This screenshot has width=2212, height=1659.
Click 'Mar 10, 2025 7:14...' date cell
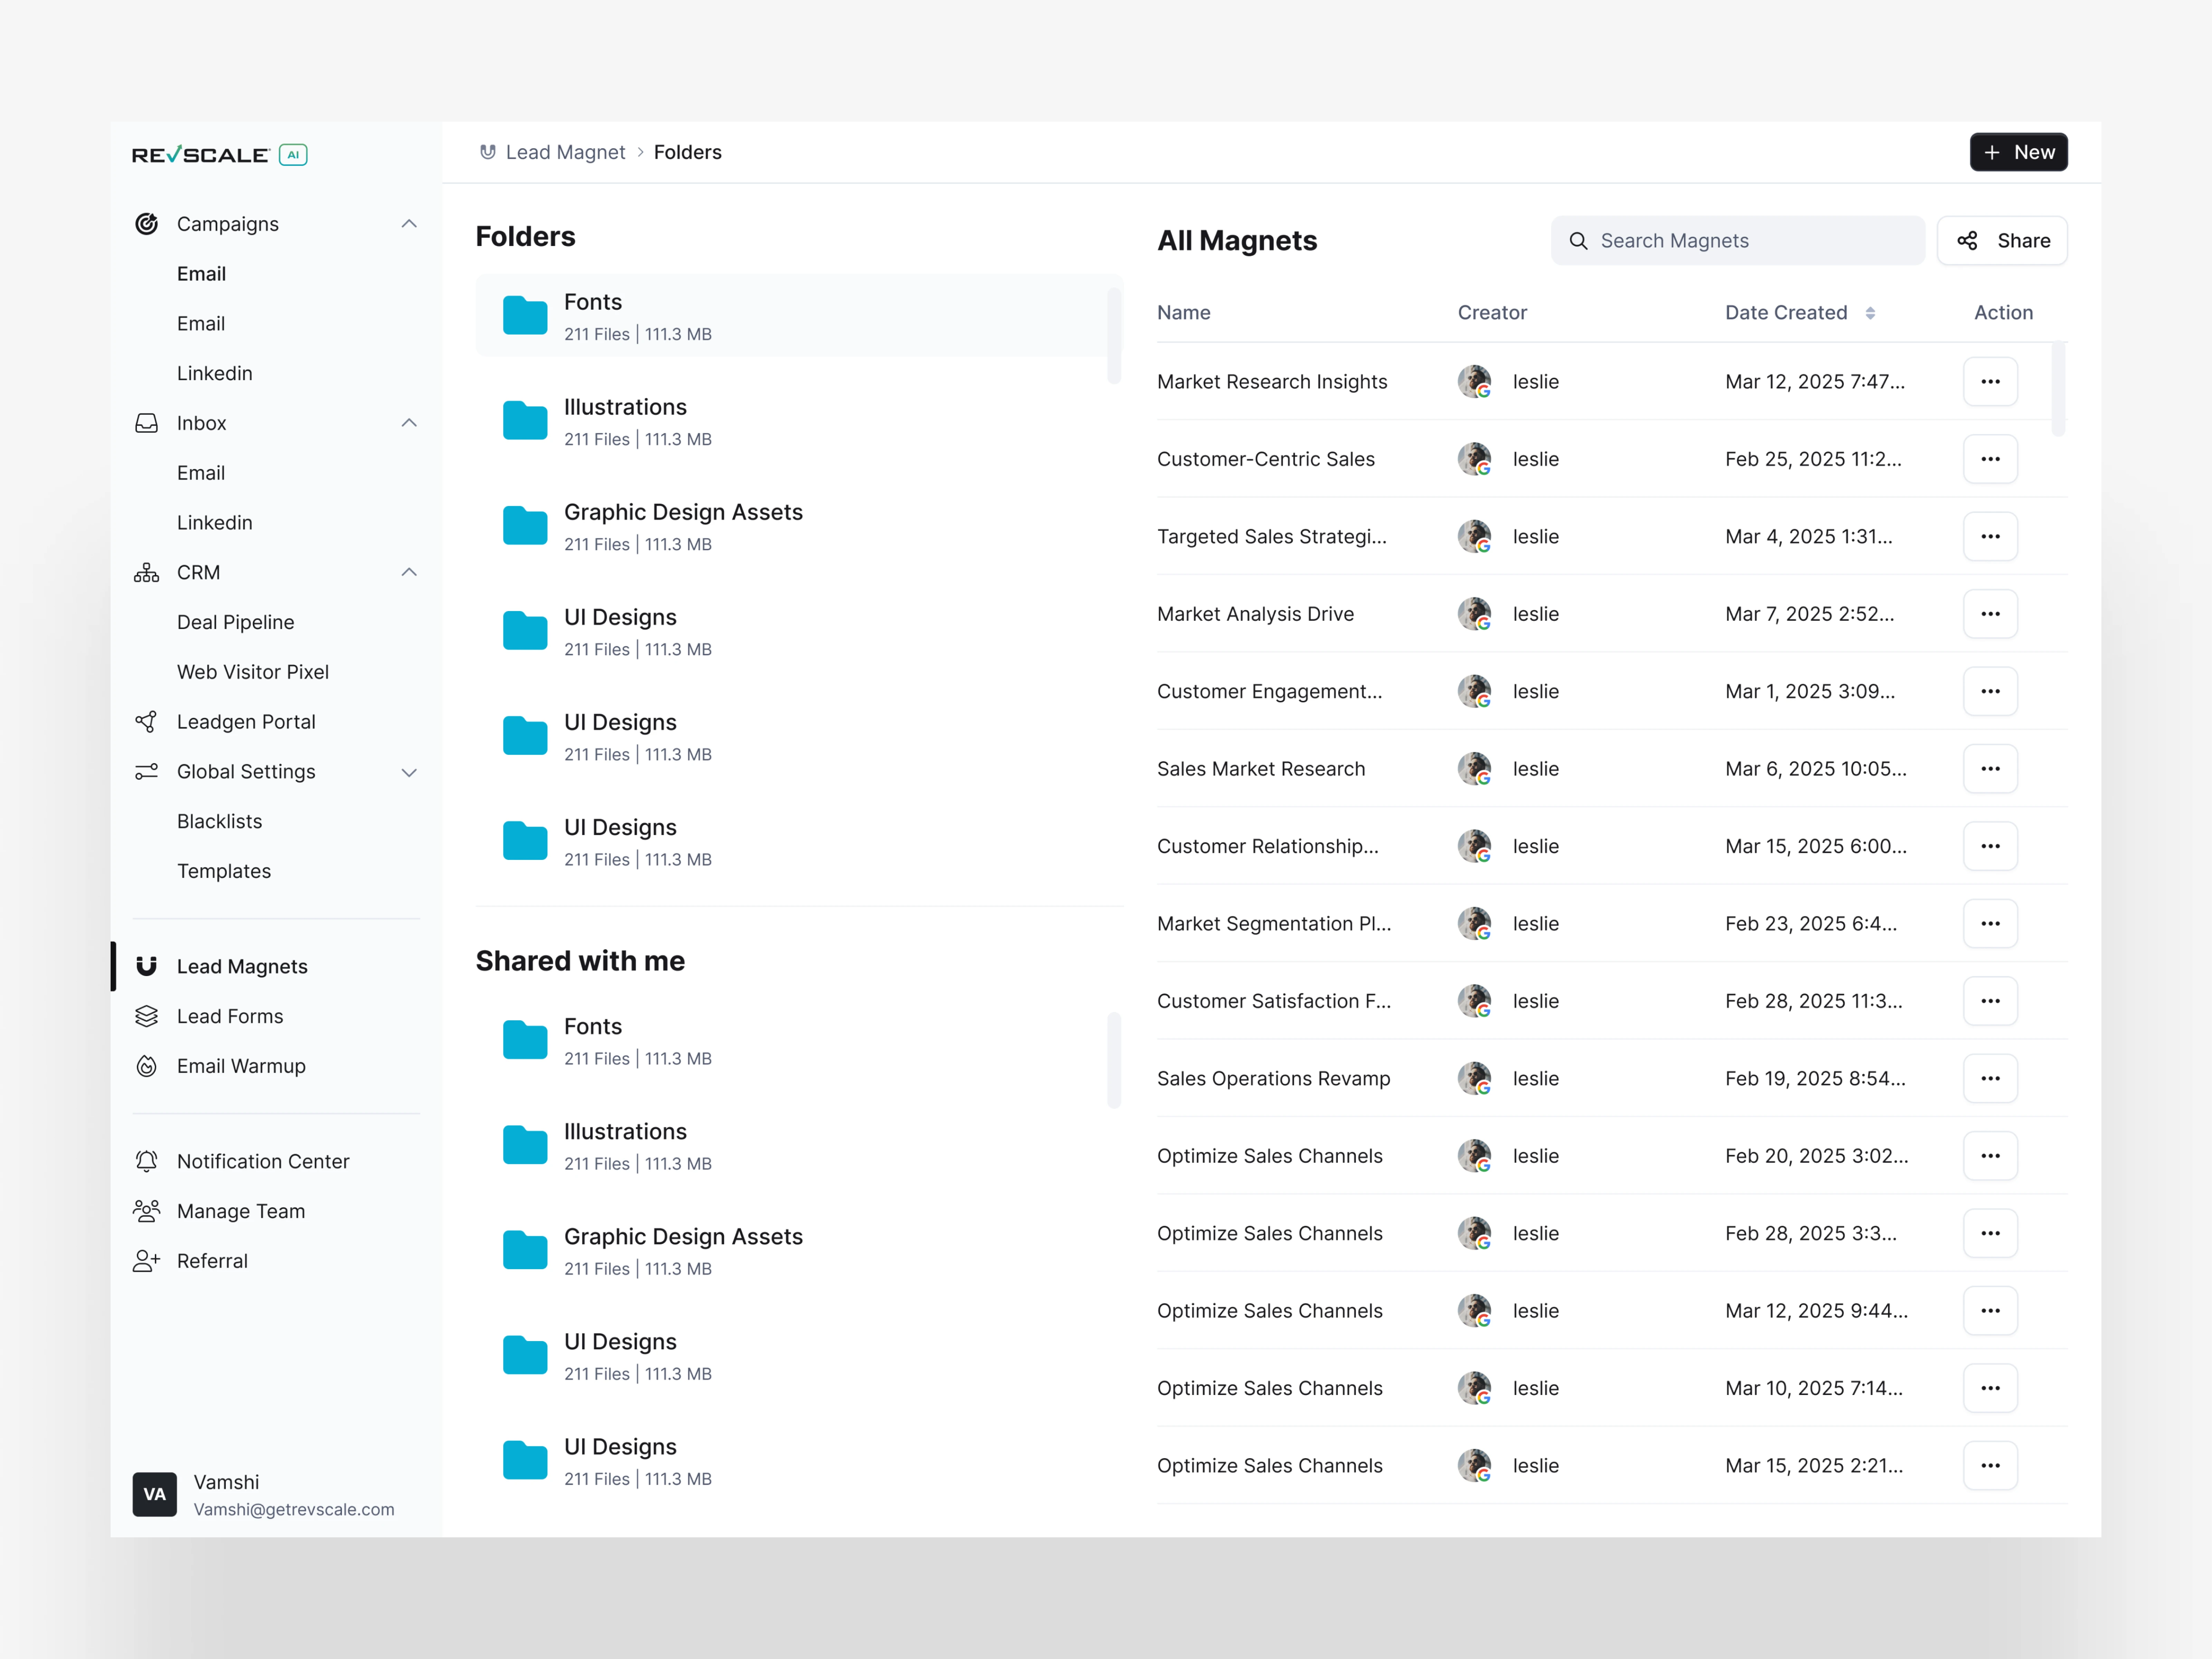[1814, 1389]
